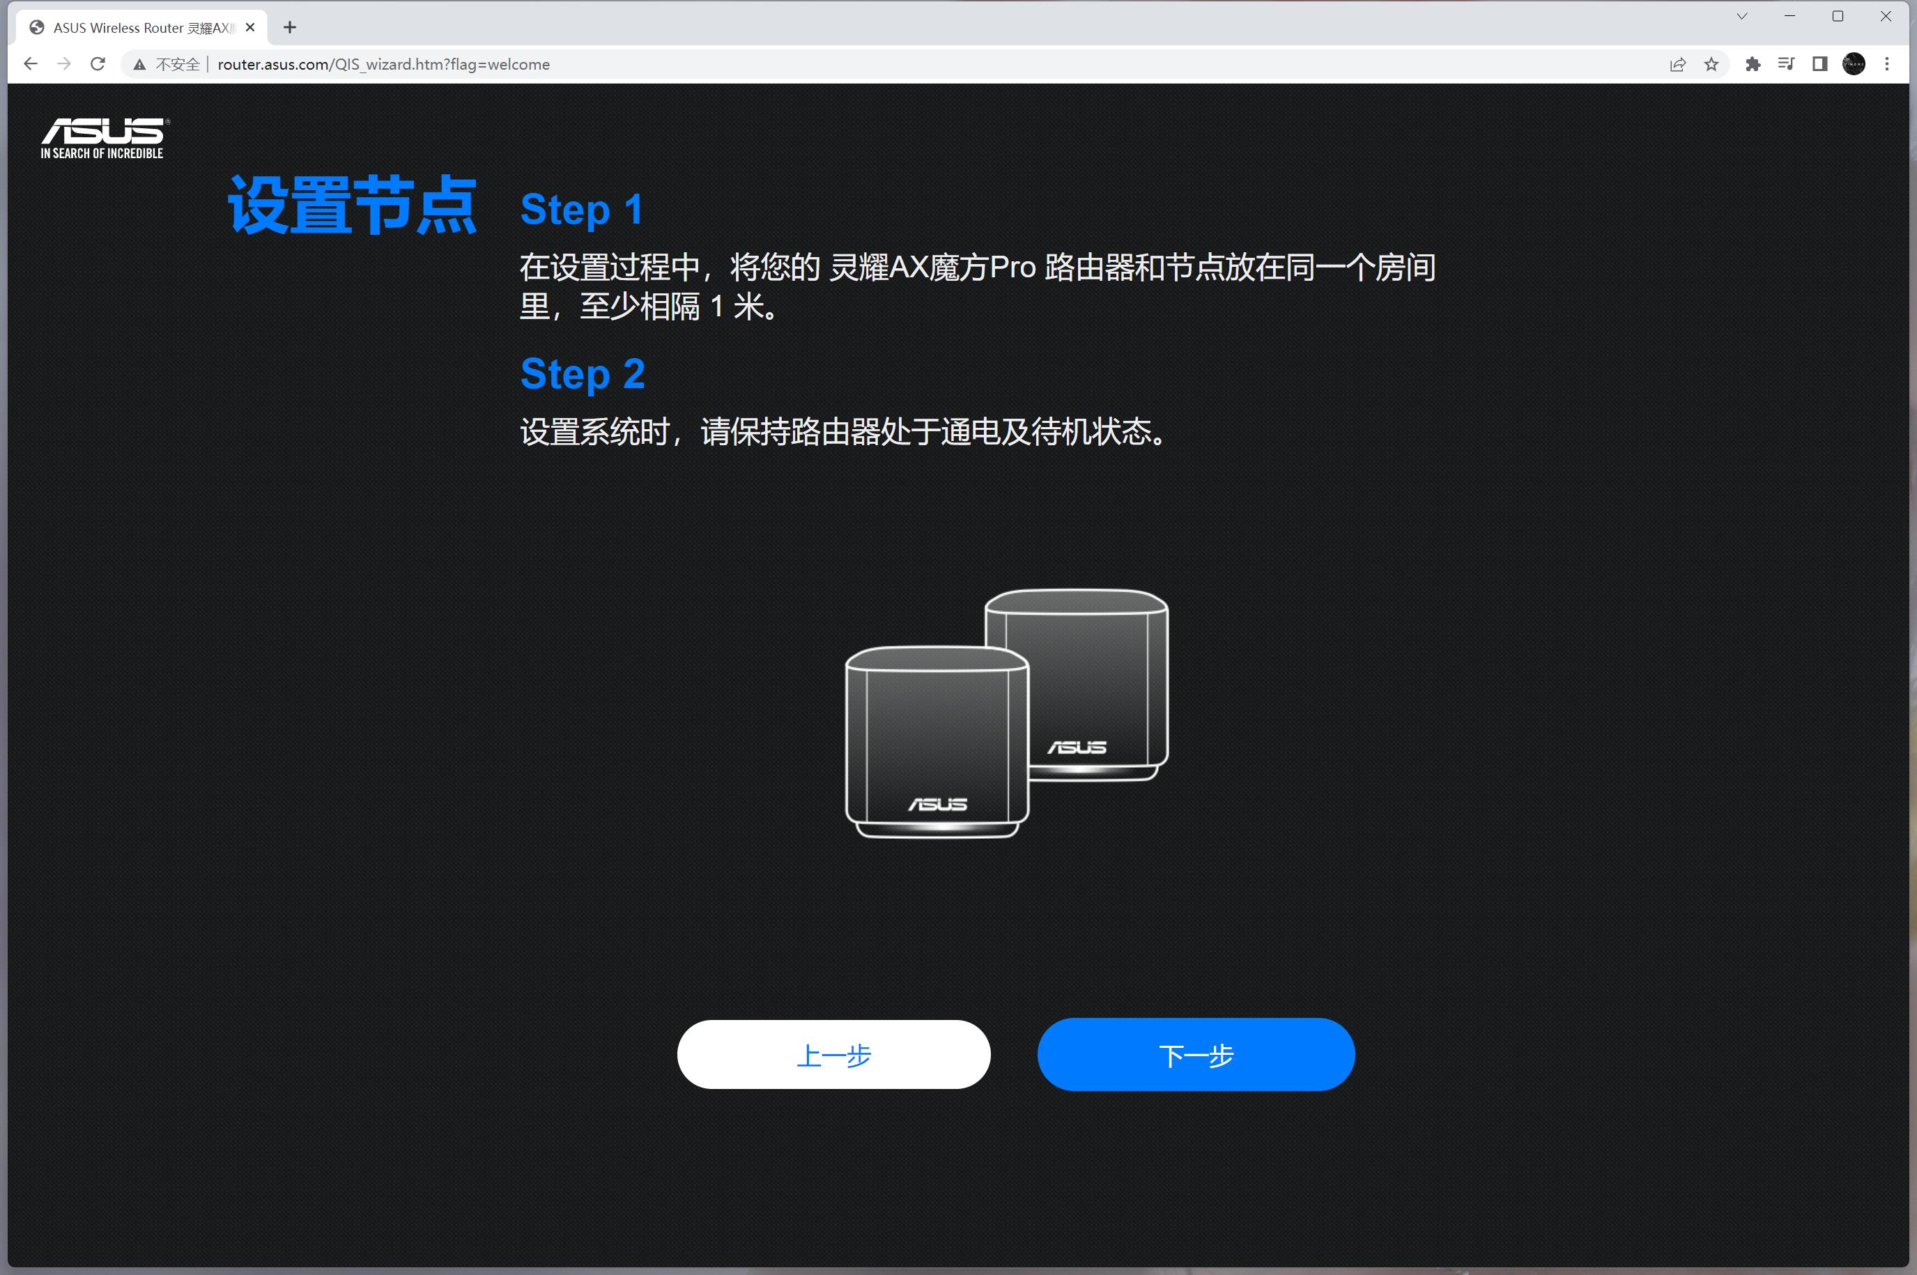Reload the router setup page

pos(98,63)
